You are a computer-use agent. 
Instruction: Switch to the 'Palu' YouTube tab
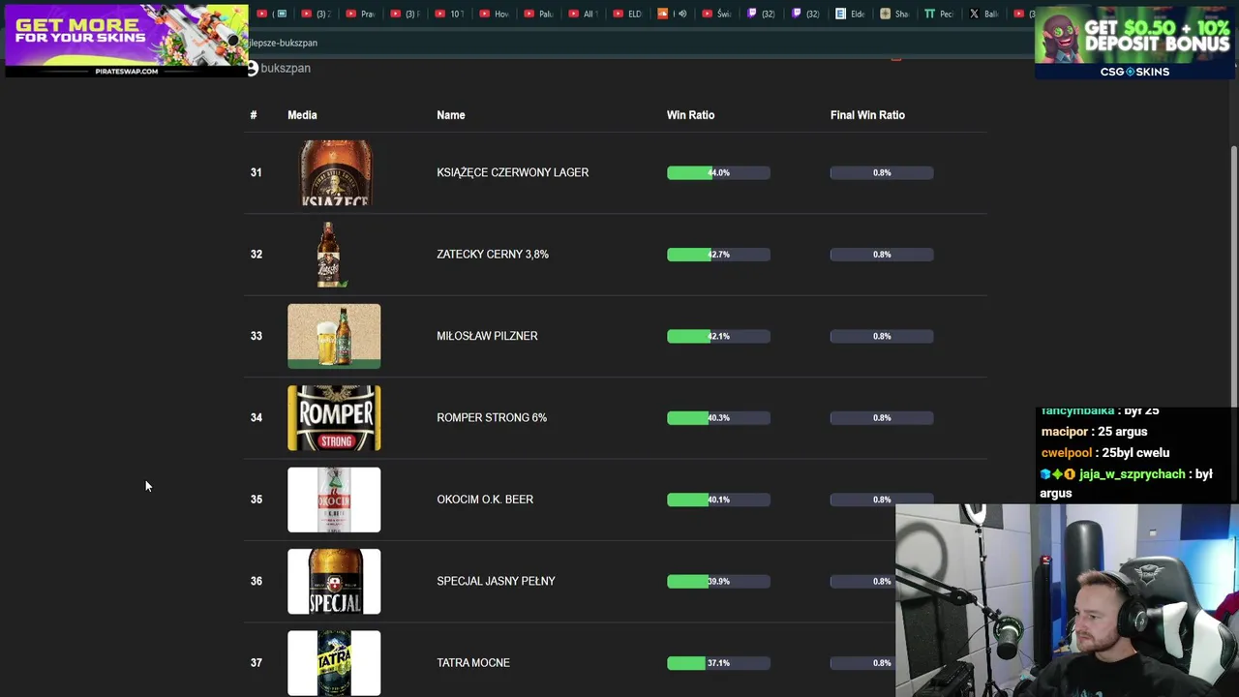[x=538, y=14]
